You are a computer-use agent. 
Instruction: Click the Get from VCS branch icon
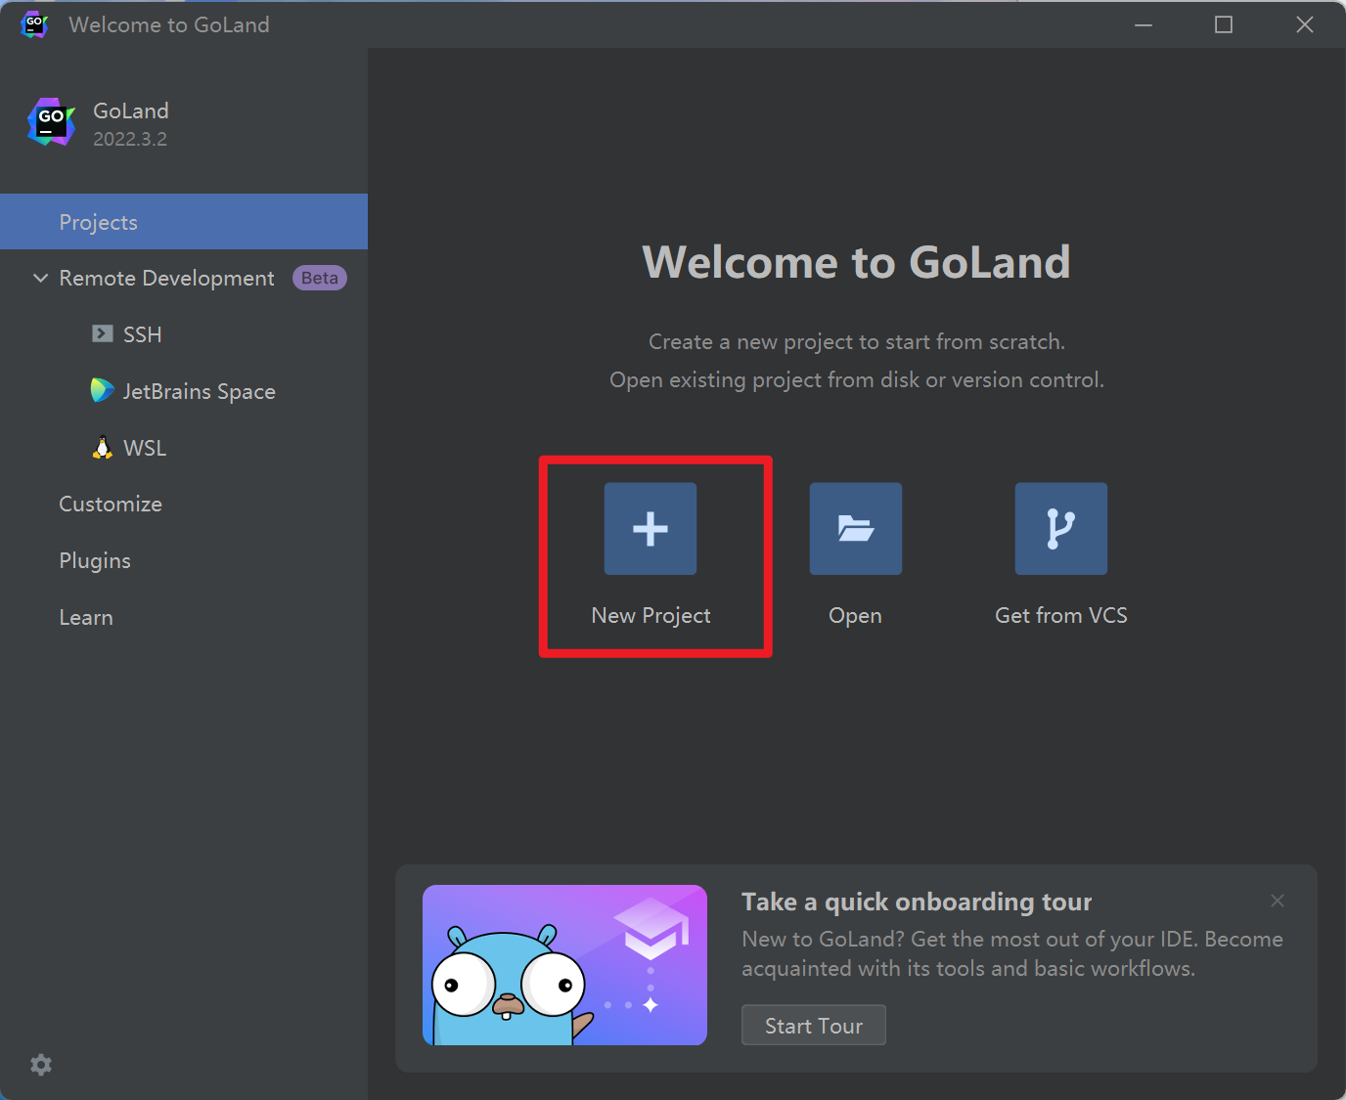click(x=1061, y=528)
